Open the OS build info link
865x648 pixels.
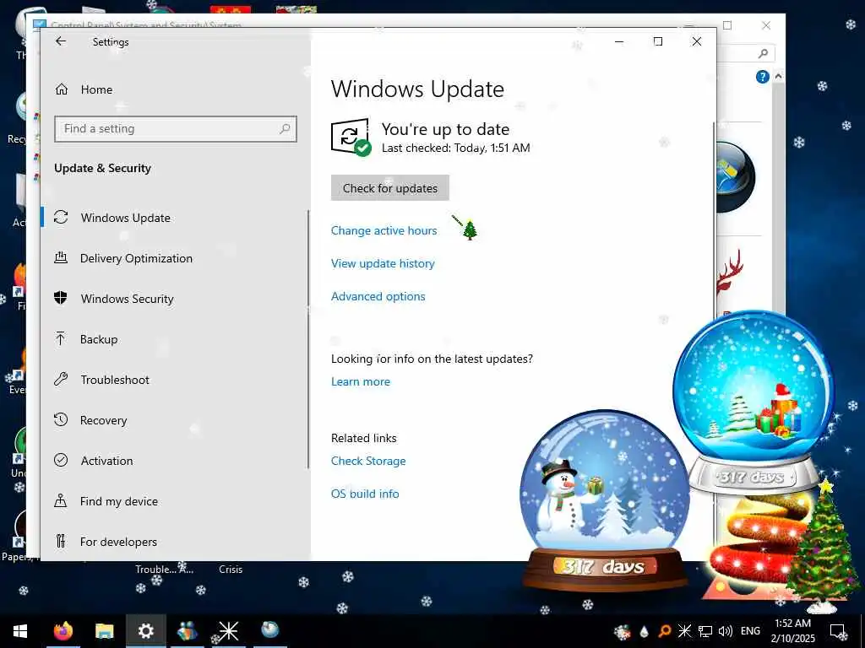coord(365,494)
